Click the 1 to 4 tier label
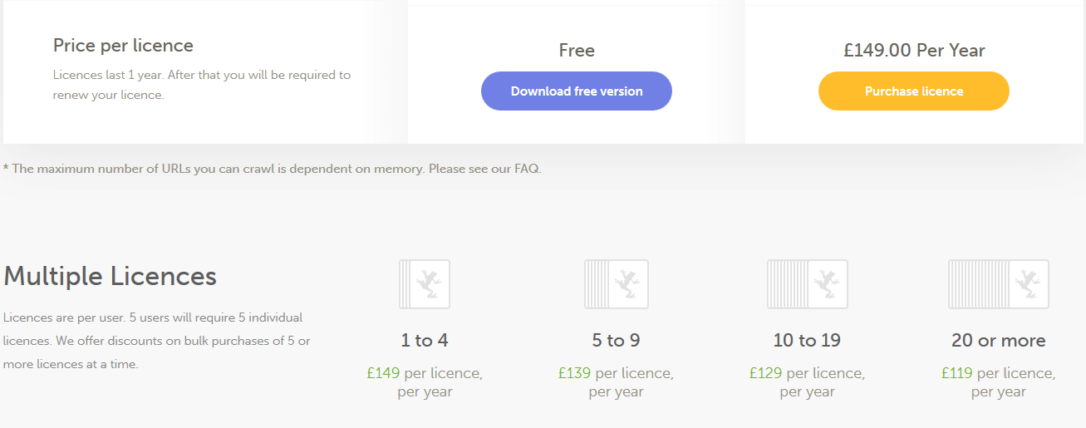Image resolution: width=1086 pixels, height=428 pixels. (x=425, y=341)
